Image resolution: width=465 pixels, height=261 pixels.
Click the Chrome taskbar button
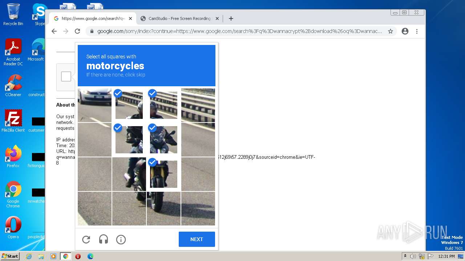65,256
